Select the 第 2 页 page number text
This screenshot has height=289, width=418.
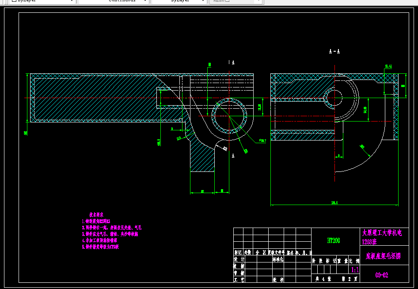tap(350, 279)
